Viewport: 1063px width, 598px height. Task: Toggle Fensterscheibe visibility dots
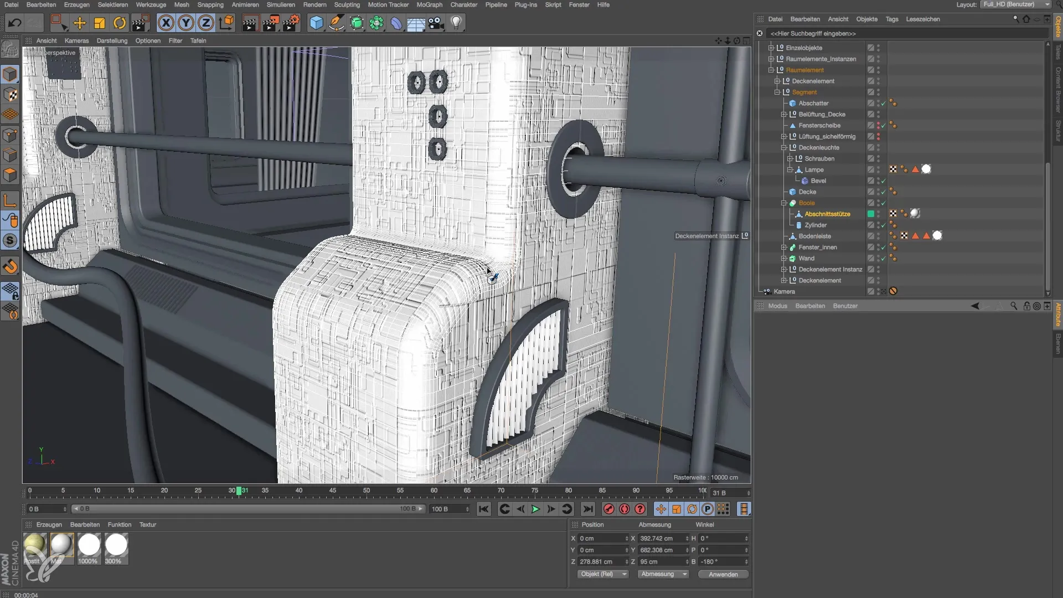click(878, 126)
